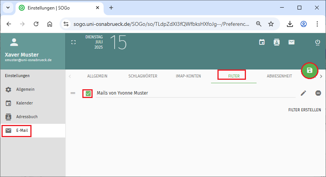This screenshot has width=326, height=177.
Task: View site information icon in address bar
Action: click(x=66, y=24)
